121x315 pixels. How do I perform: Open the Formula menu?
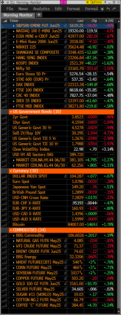92,9
